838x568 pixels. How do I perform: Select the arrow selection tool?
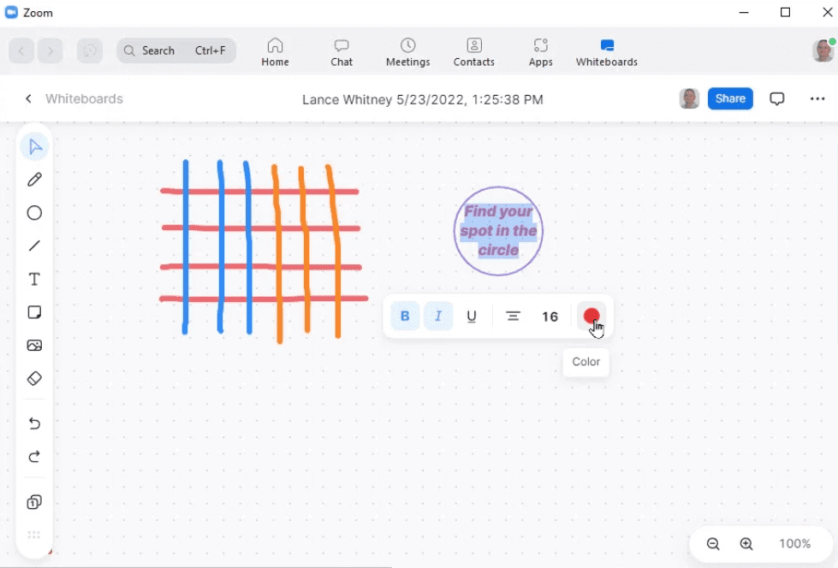(35, 146)
